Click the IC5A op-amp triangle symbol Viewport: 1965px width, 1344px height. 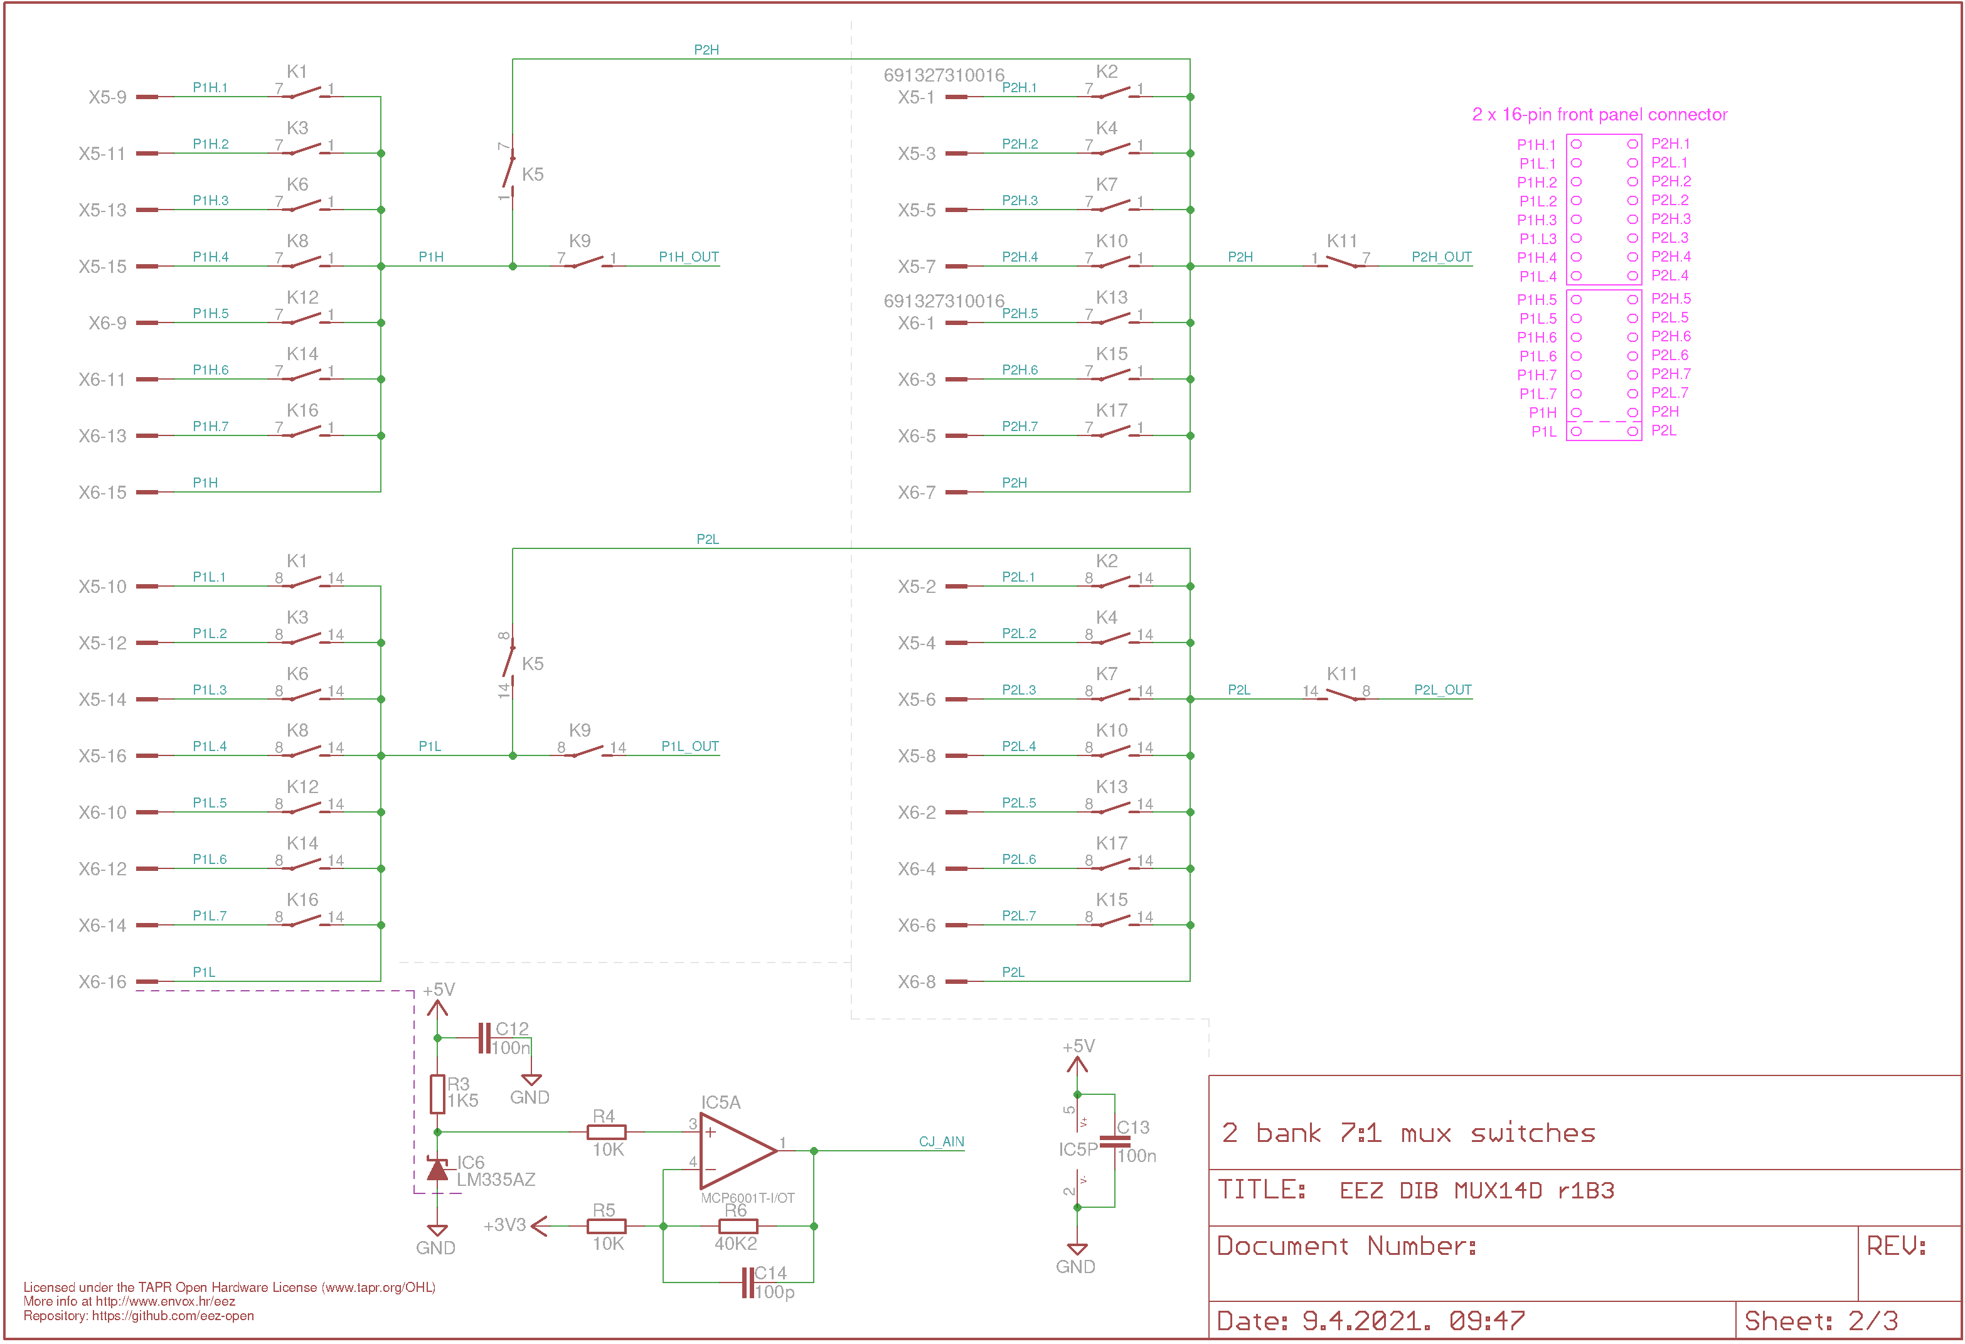[x=738, y=1151]
